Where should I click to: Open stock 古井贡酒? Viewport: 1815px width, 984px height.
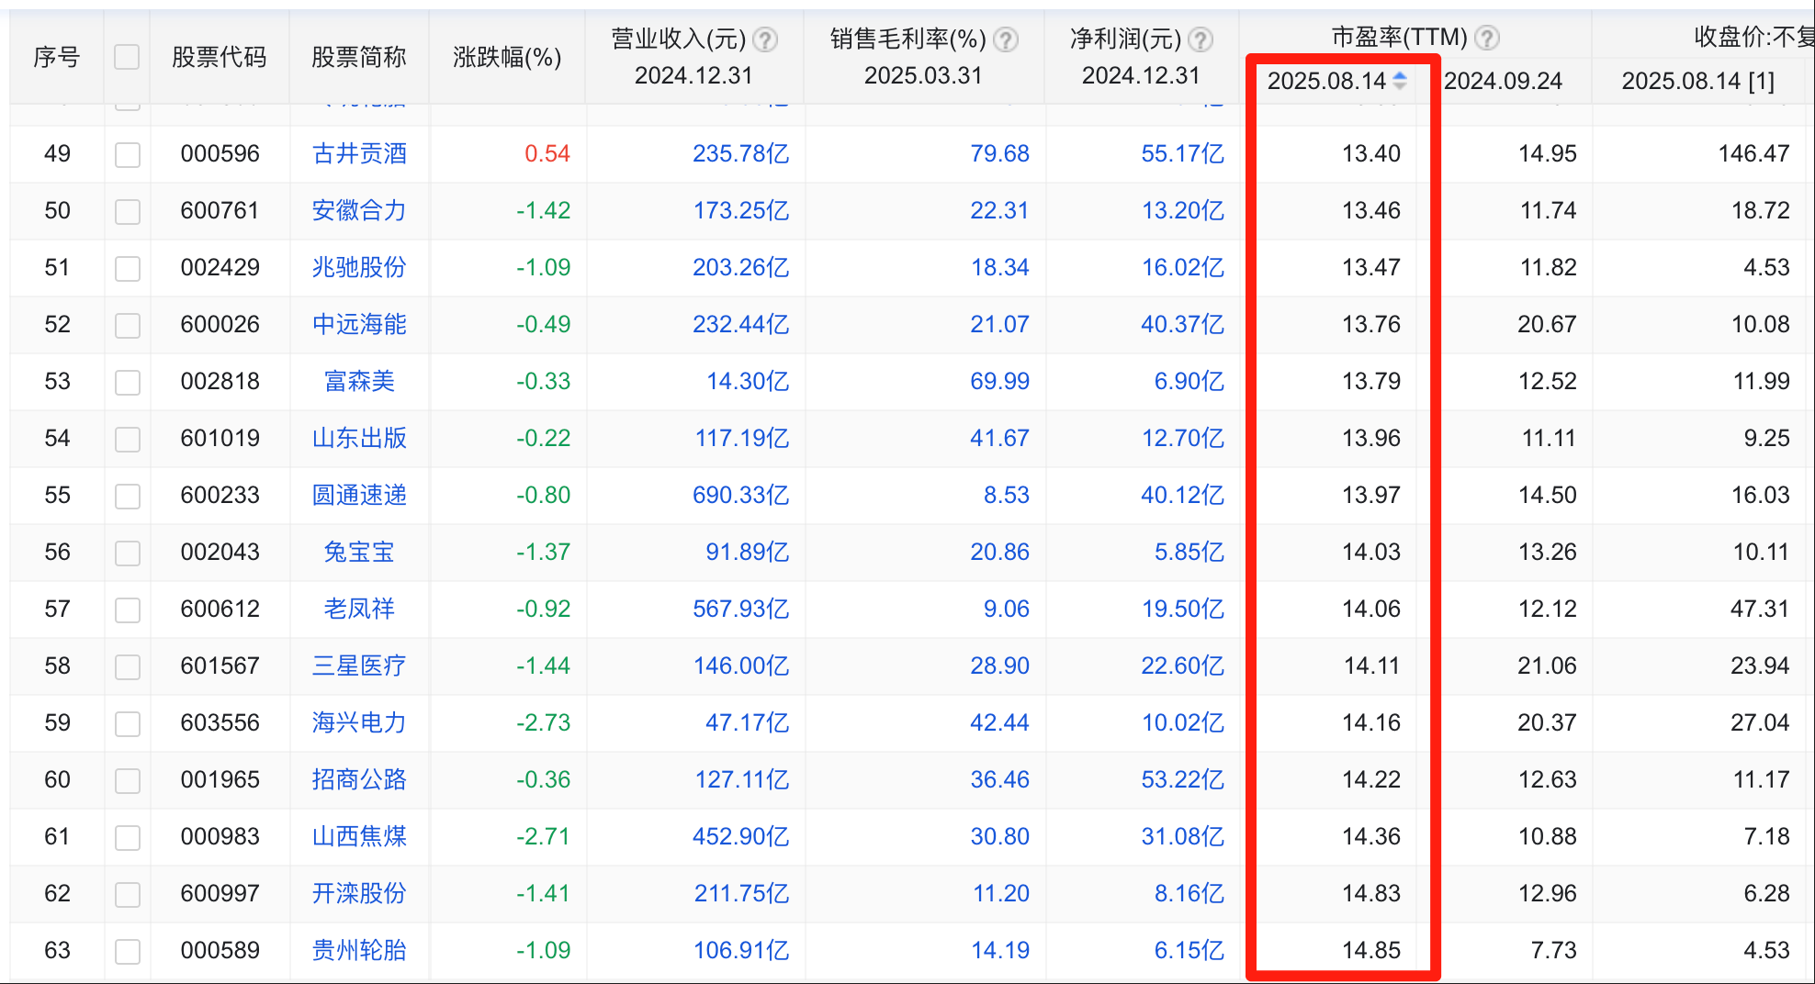[359, 153]
